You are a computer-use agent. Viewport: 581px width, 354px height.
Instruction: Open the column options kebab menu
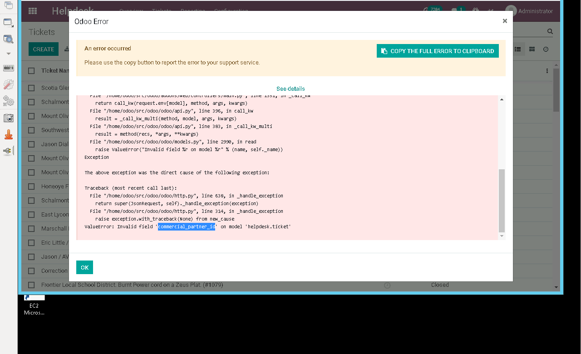tap(547, 71)
